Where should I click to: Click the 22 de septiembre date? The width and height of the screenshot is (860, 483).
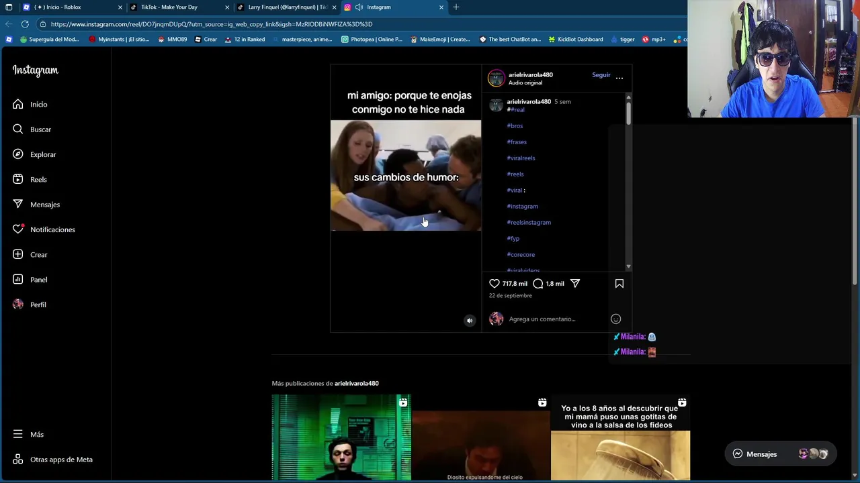click(510, 296)
